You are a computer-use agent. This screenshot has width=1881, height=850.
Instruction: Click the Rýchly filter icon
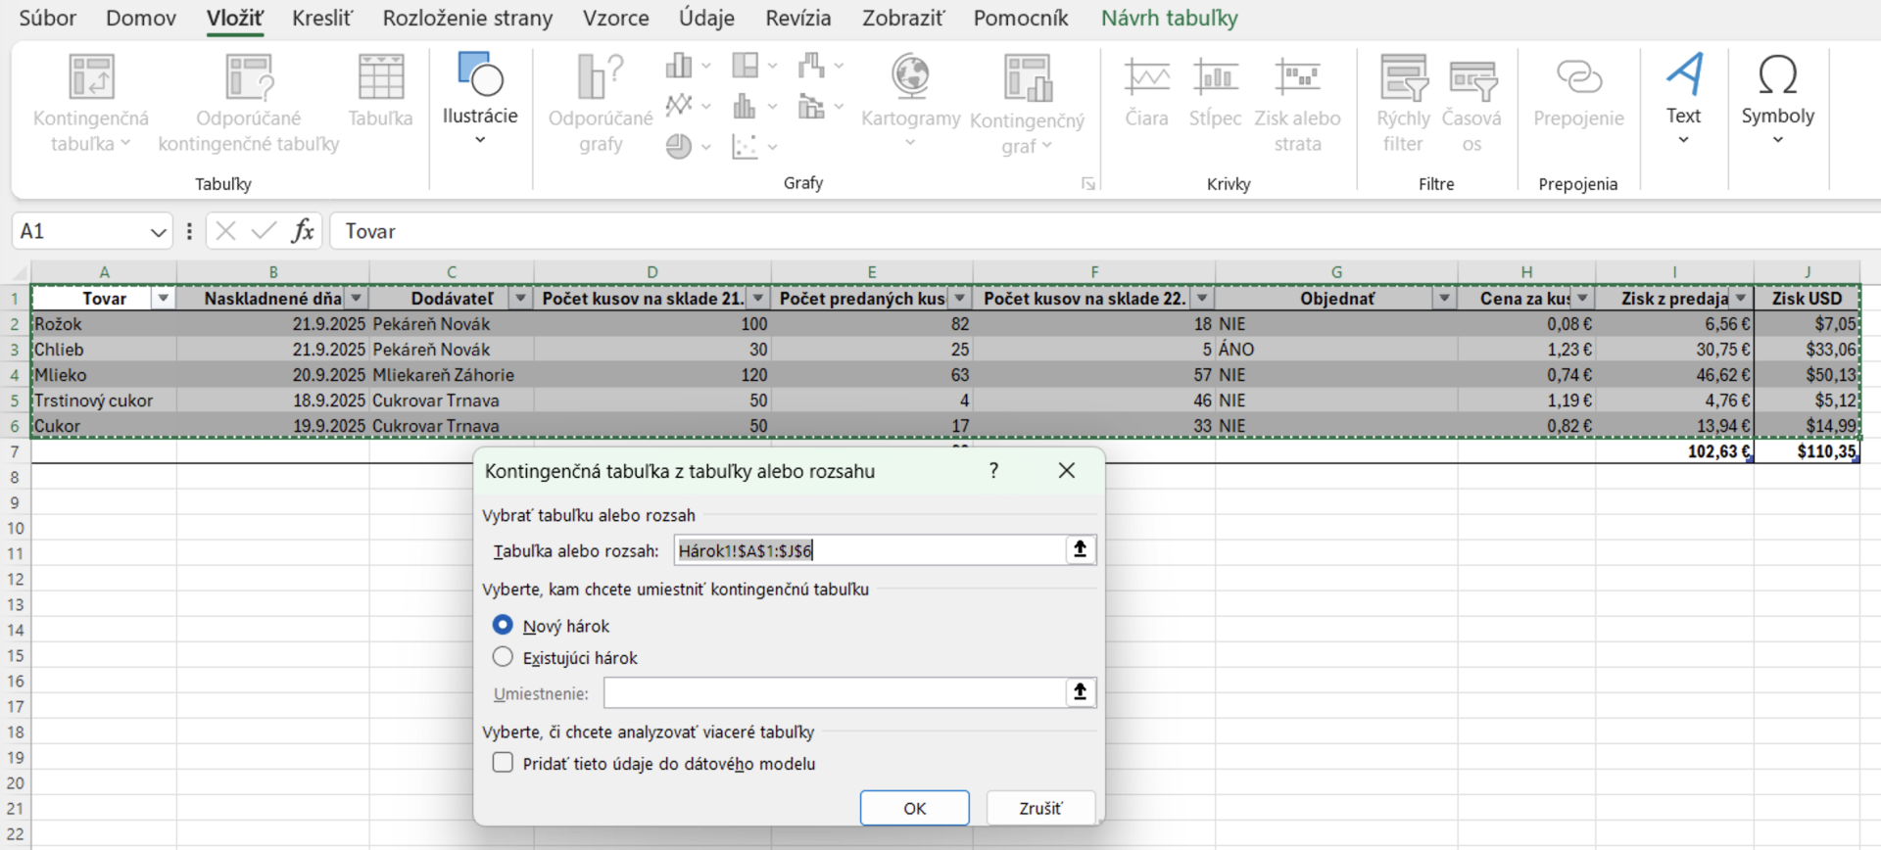[1403, 77]
